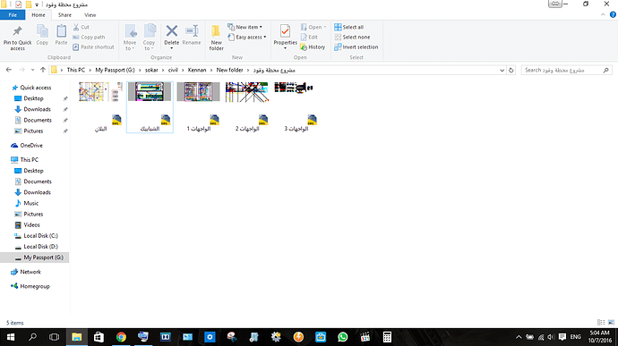Open taskbar Search icon

pos(32,337)
